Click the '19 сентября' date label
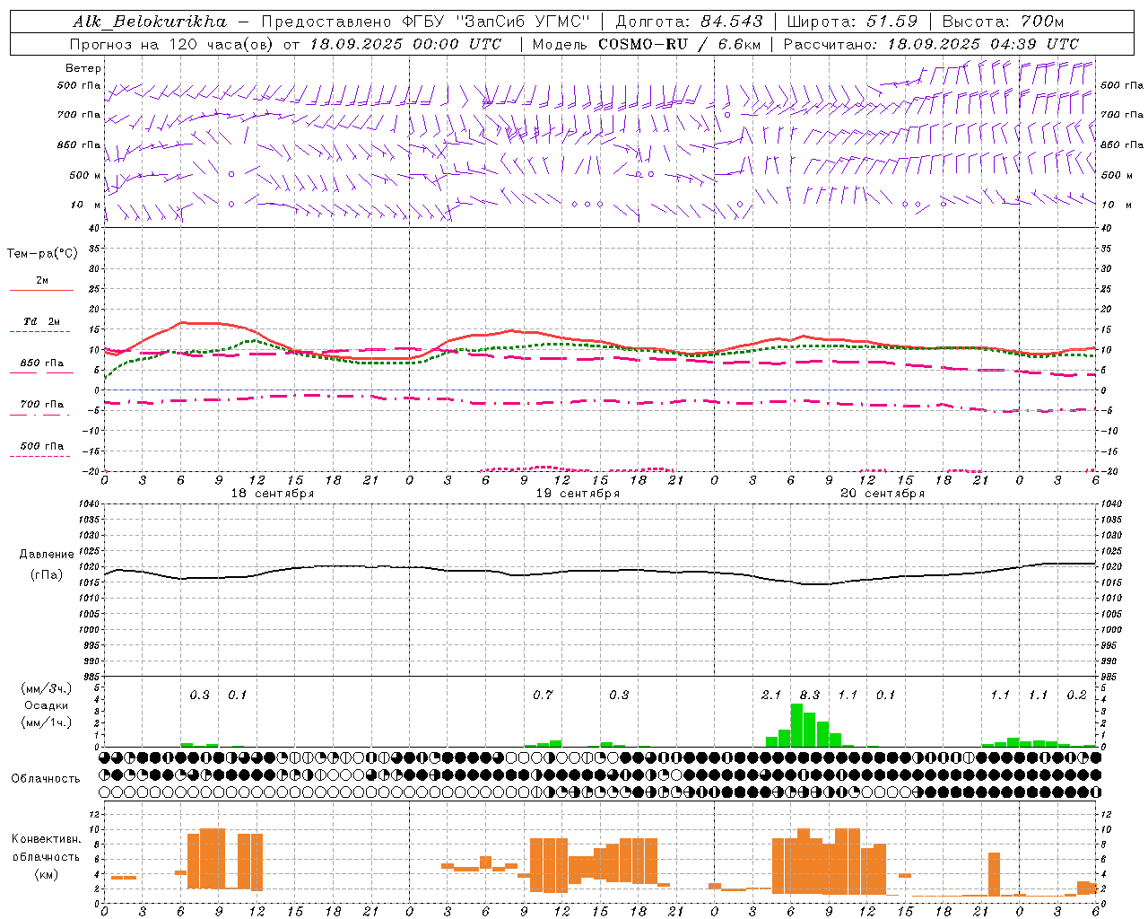This screenshot has height=919, width=1148. pyautogui.click(x=578, y=494)
